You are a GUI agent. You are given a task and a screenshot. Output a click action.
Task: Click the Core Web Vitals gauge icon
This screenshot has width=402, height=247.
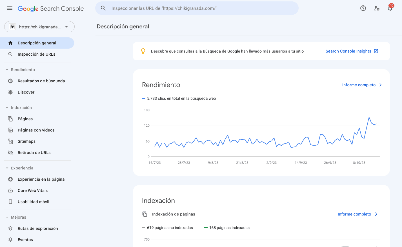point(10,191)
